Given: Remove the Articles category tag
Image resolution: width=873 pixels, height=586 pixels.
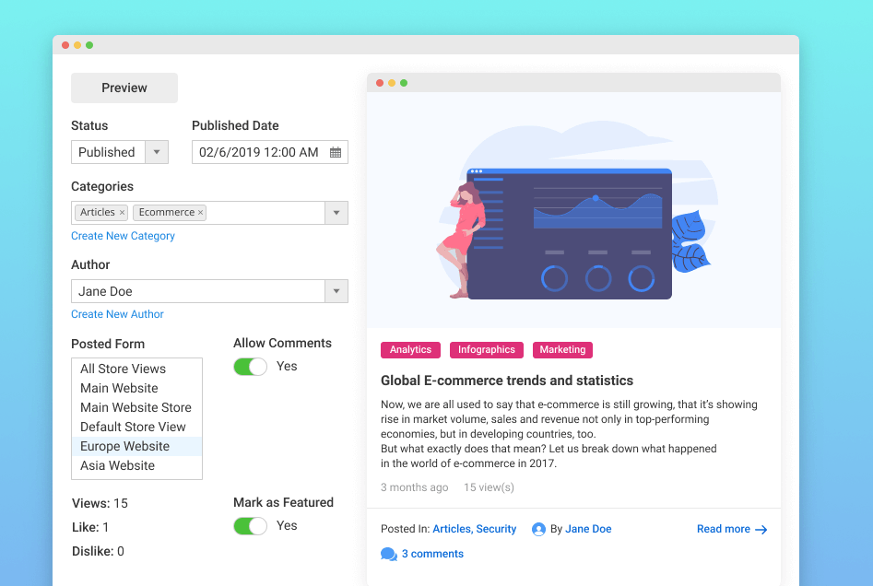Looking at the screenshot, I should coord(122,213).
